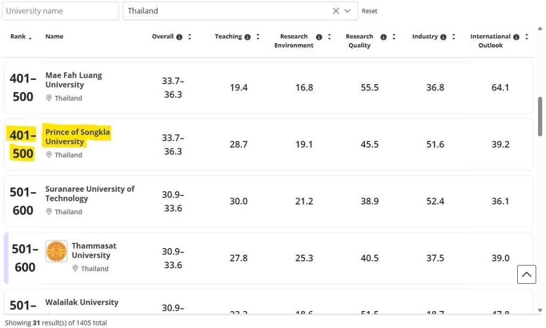Open Suranaree University of Technology link

coord(90,194)
